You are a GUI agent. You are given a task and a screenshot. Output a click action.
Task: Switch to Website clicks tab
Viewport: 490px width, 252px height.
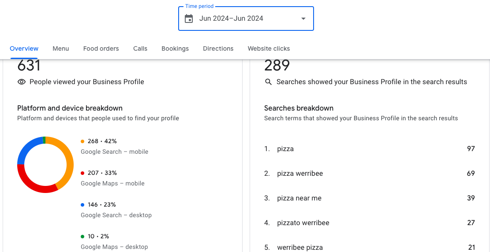point(269,48)
